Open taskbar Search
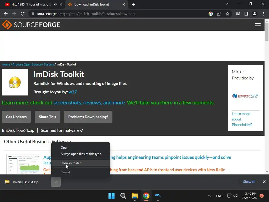The width and height of the screenshot is (269, 202). (x=123, y=196)
